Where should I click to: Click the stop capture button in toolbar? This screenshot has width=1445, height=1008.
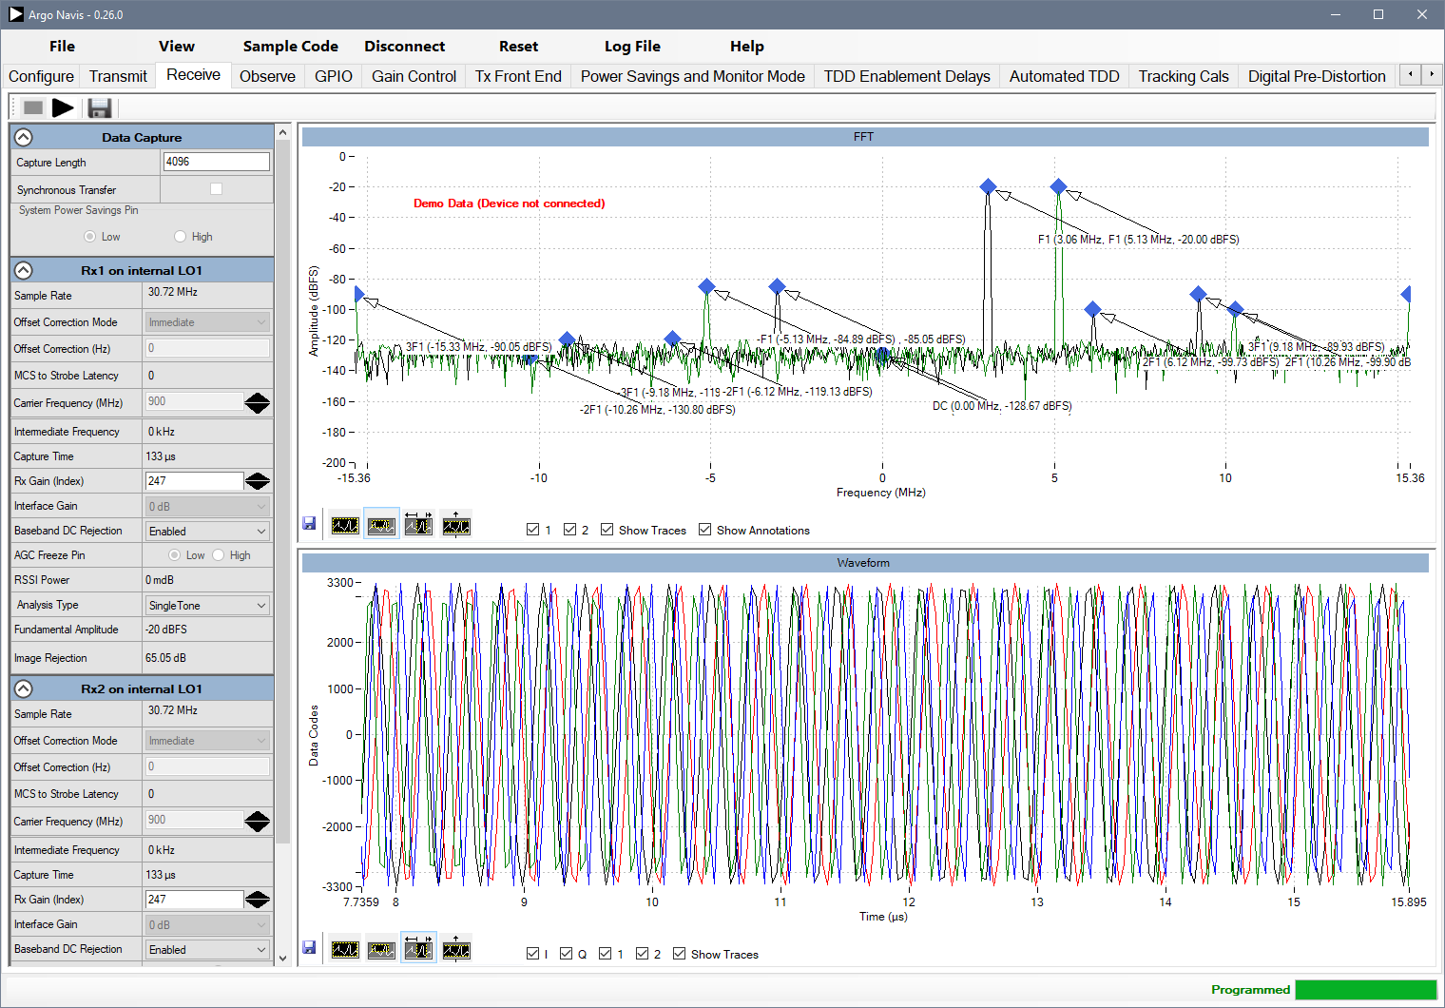pos(33,107)
